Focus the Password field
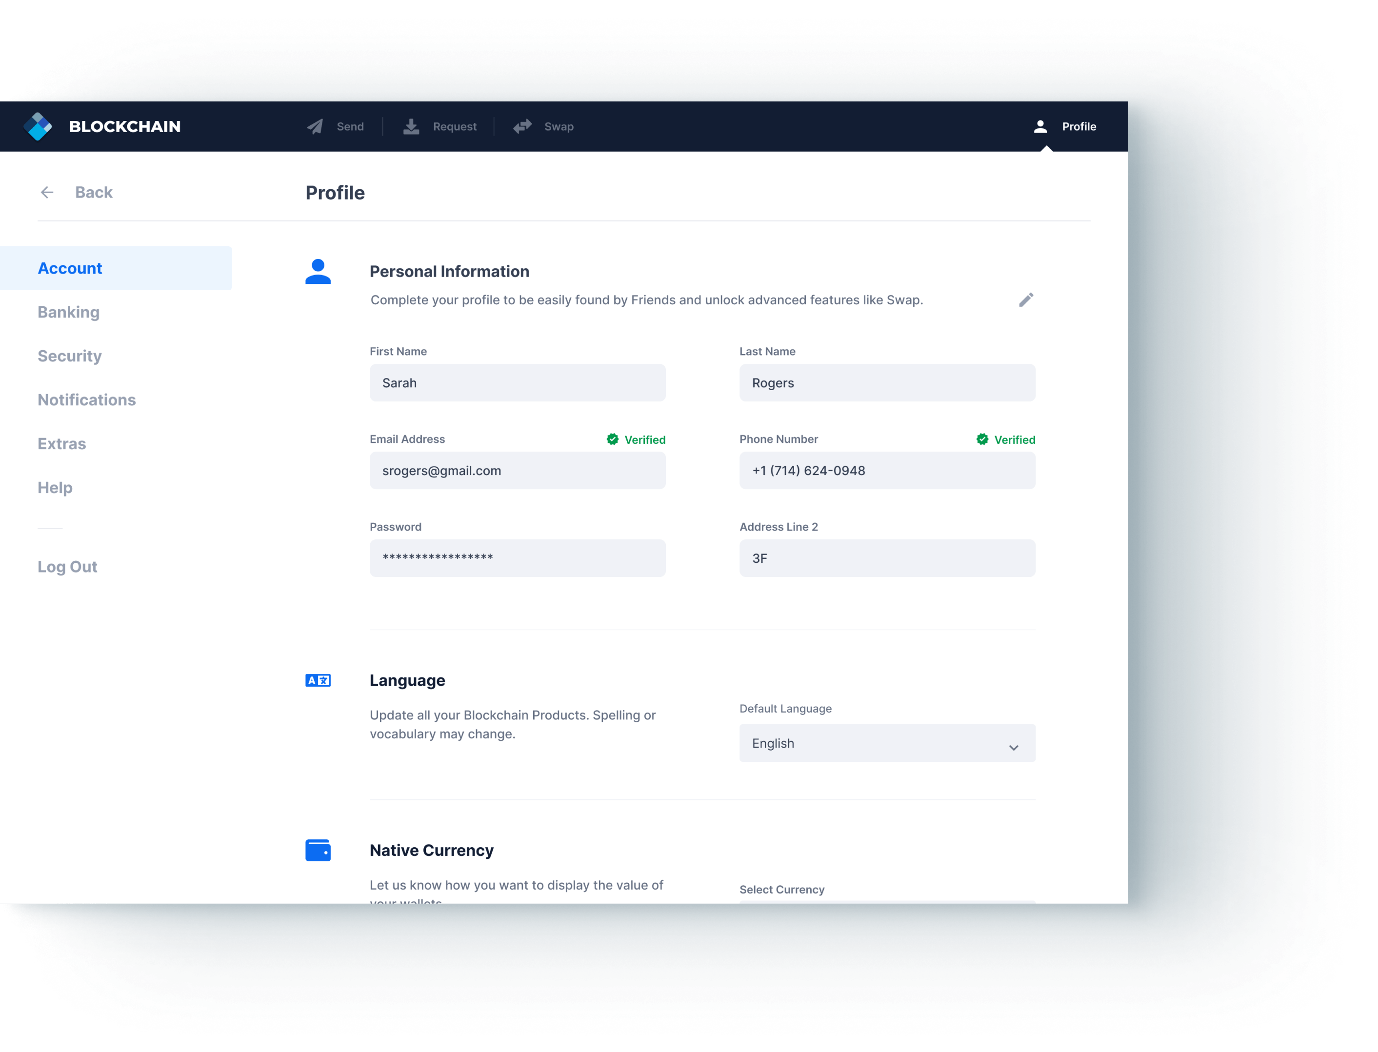The width and height of the screenshot is (1378, 1052). (x=518, y=558)
